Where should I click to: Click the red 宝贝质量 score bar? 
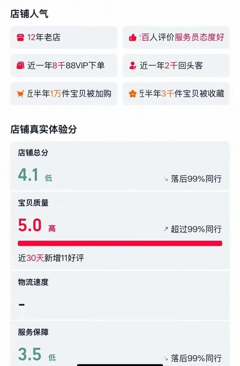(120, 243)
